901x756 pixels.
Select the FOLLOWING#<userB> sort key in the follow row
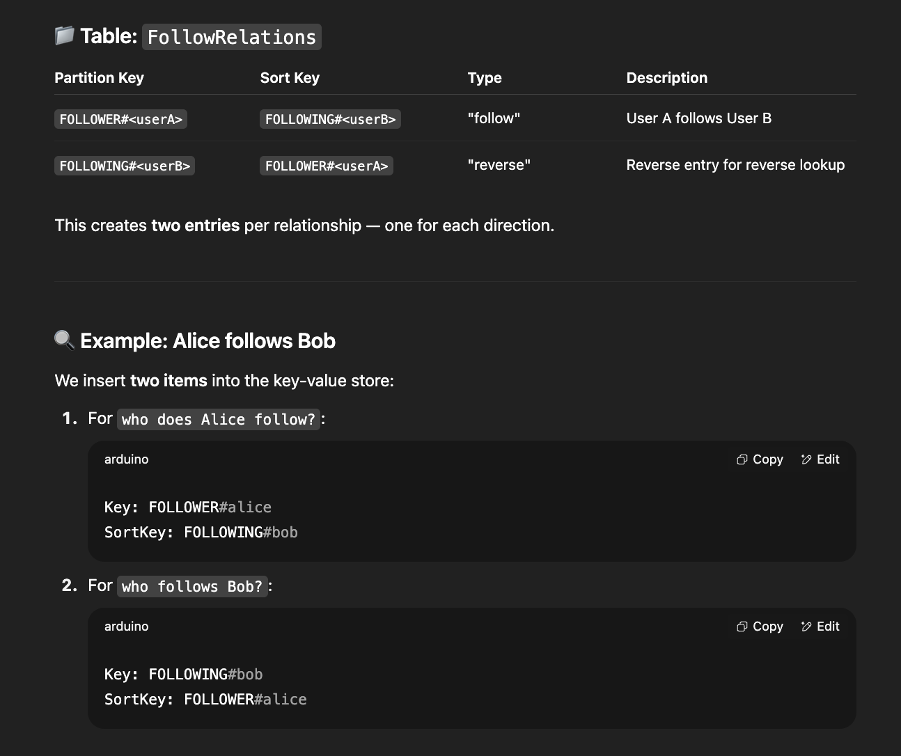tap(330, 119)
